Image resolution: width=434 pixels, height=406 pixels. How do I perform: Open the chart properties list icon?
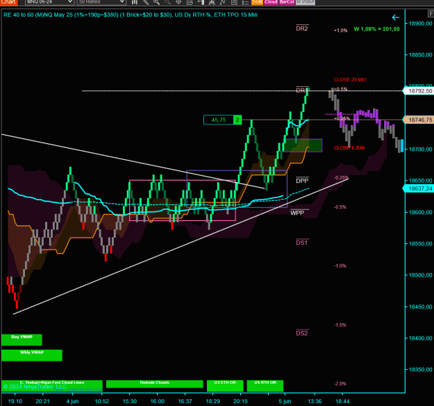(245, 2)
